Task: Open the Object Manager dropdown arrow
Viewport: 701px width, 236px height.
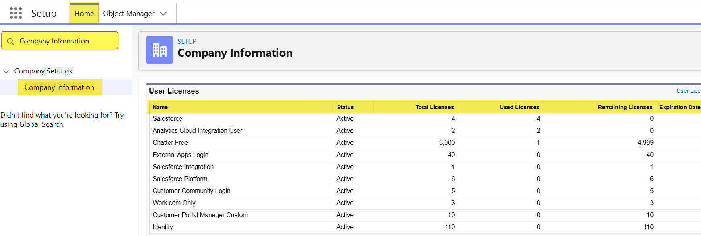Action: coord(163,14)
